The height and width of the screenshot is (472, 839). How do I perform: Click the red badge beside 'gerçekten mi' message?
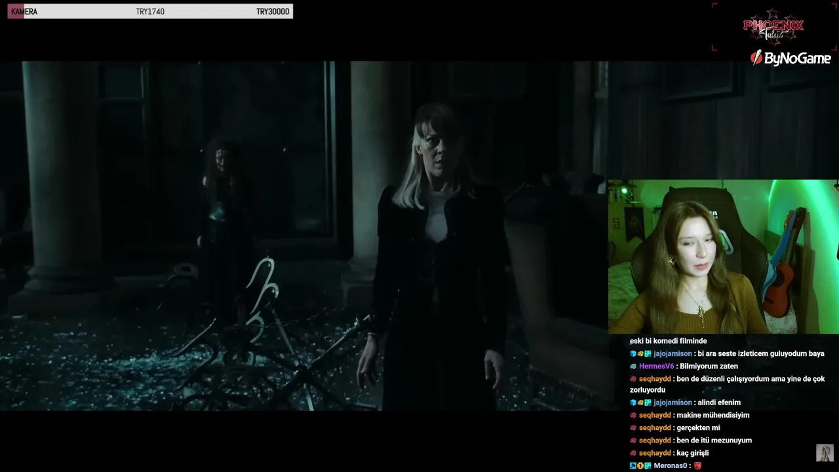pyautogui.click(x=633, y=427)
